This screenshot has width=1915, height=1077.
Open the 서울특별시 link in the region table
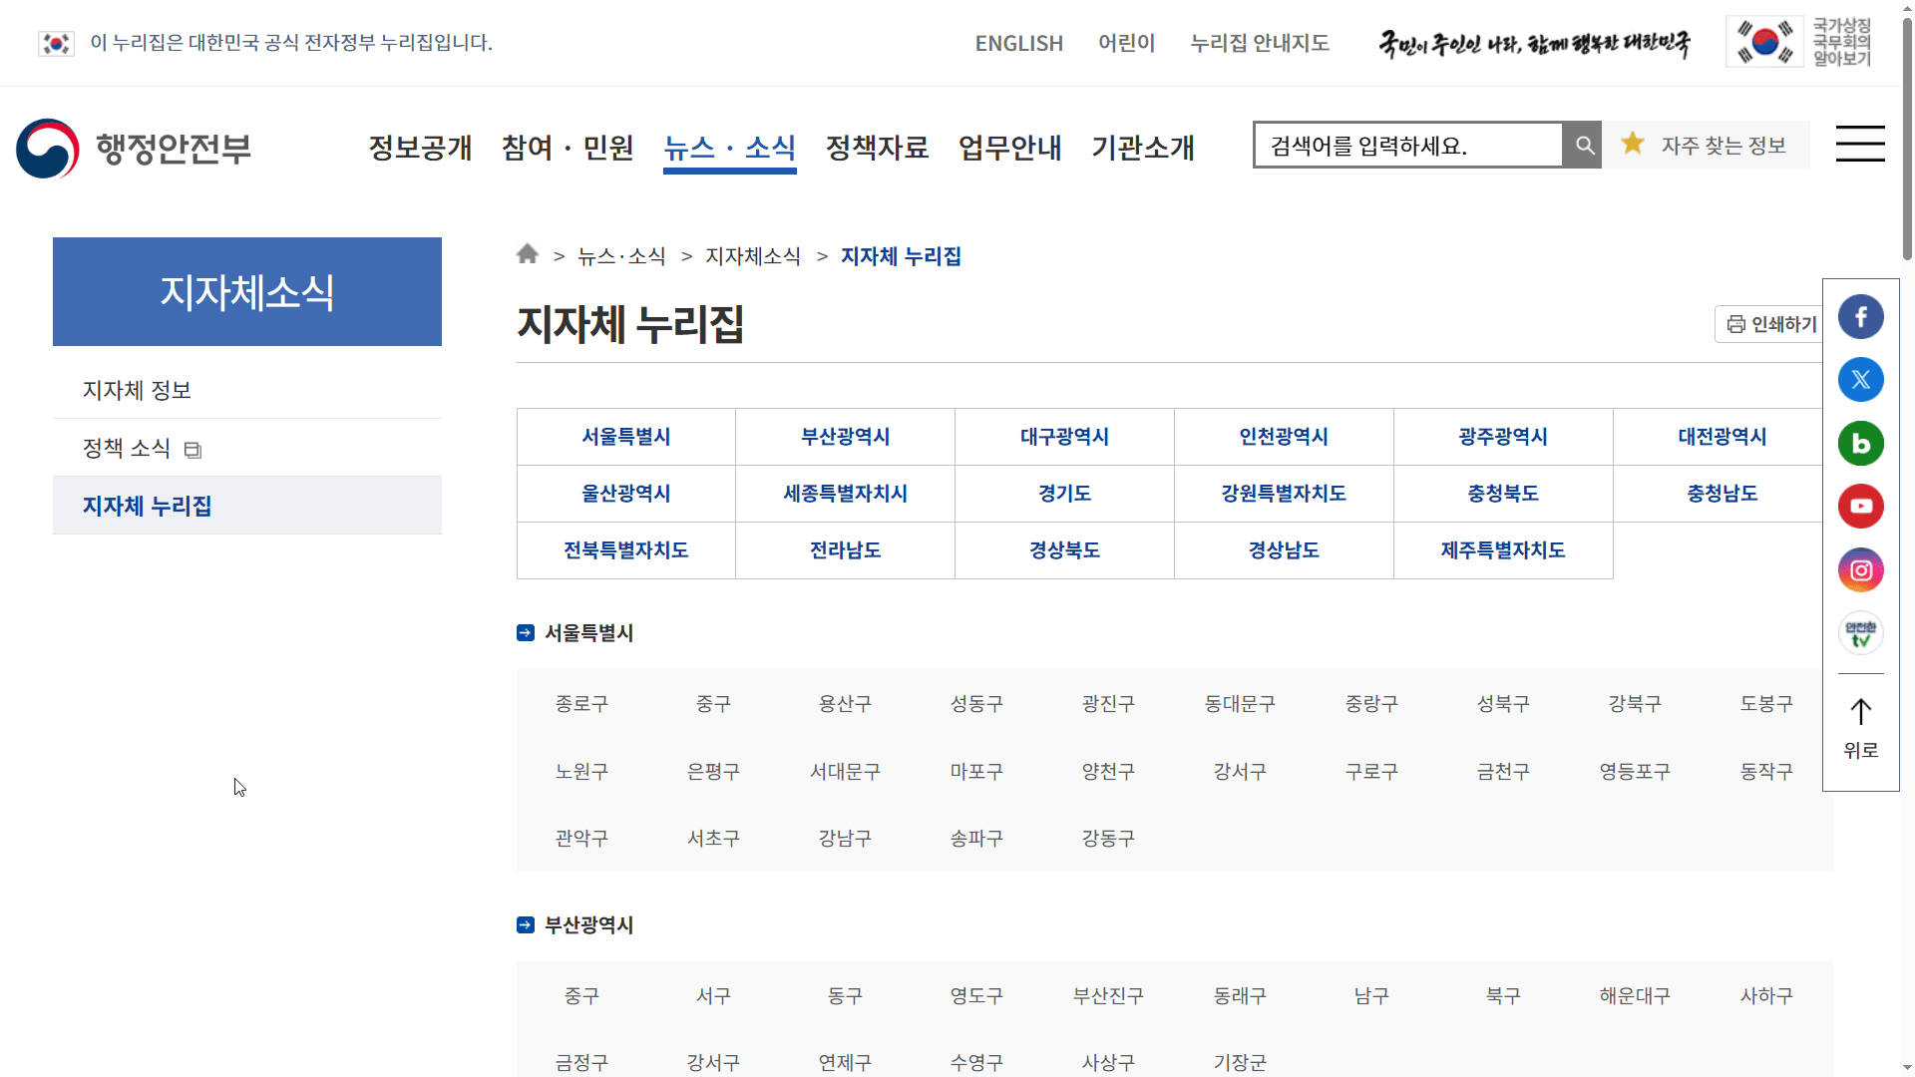[625, 436]
